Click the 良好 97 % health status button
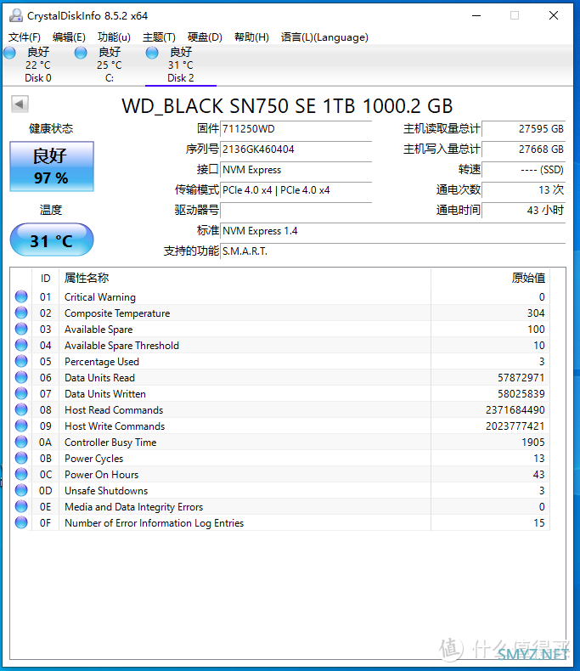 pyautogui.click(x=52, y=166)
